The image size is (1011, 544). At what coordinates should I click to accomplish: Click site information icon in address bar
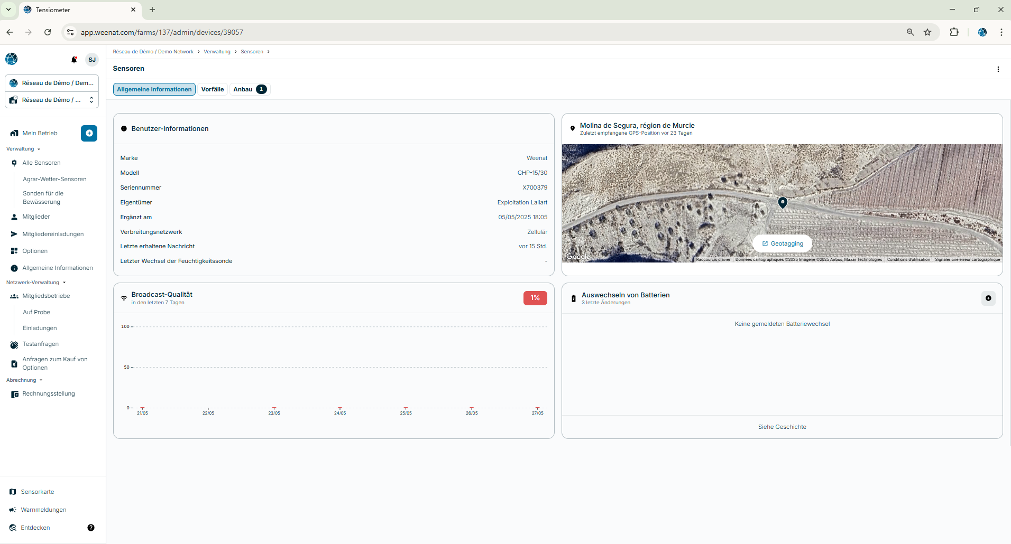[x=70, y=32]
